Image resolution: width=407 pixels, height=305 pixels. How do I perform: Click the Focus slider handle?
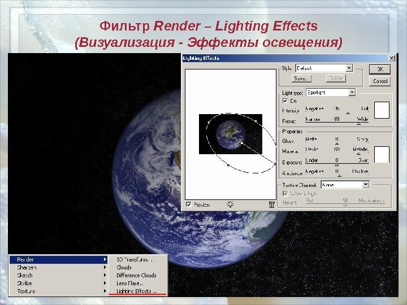pyautogui.click(x=358, y=124)
